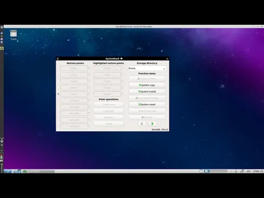Click the System repair button
The height and width of the screenshot is (198, 264).
147,105
